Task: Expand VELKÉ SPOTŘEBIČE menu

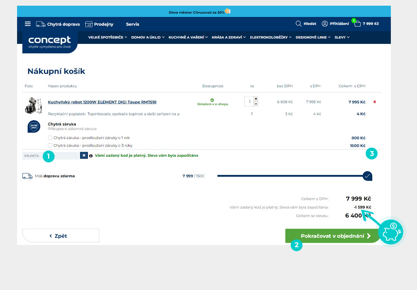Action: [108, 37]
